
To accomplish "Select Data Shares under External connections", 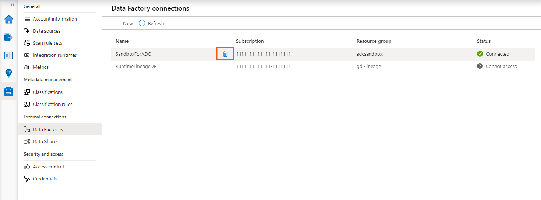I will click(45, 141).
